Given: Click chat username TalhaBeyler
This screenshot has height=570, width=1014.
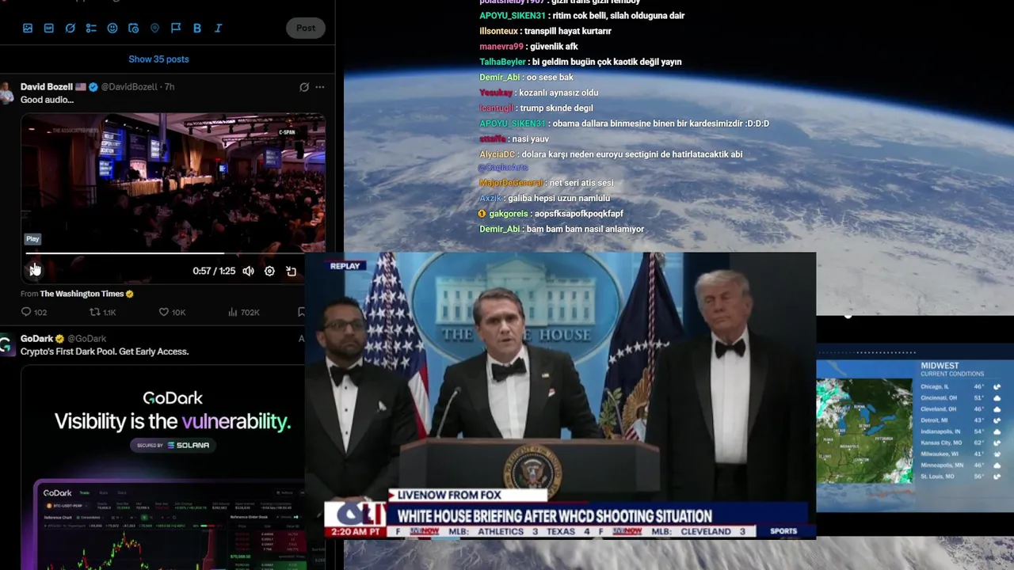Looking at the screenshot, I should coord(502,62).
